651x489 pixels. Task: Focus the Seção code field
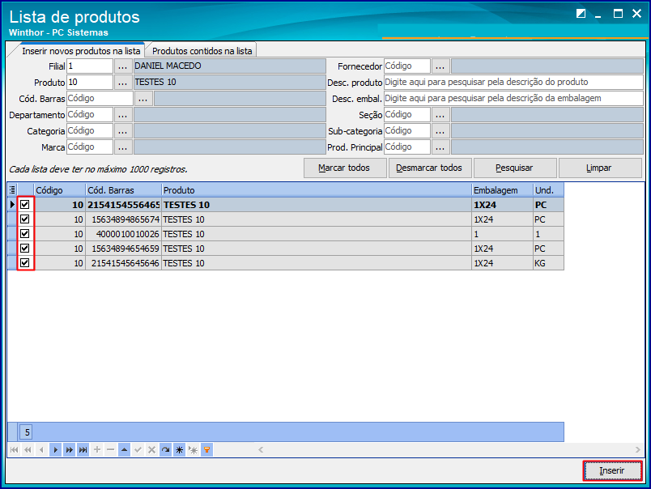point(406,115)
